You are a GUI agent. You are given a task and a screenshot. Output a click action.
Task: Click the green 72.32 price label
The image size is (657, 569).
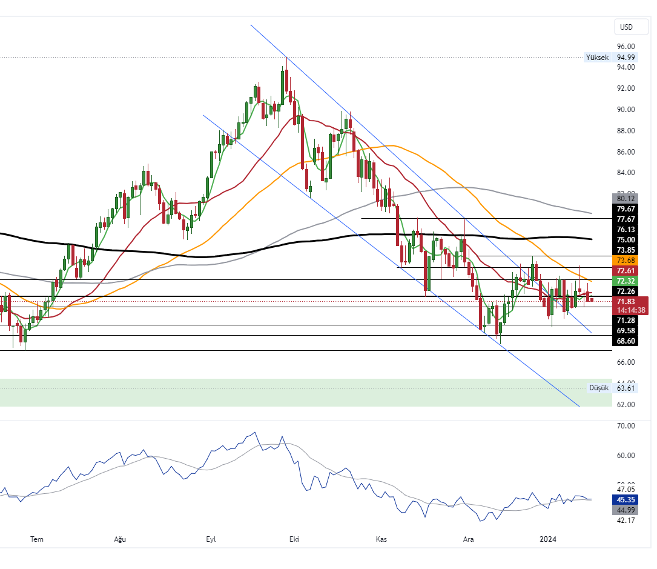click(x=626, y=281)
